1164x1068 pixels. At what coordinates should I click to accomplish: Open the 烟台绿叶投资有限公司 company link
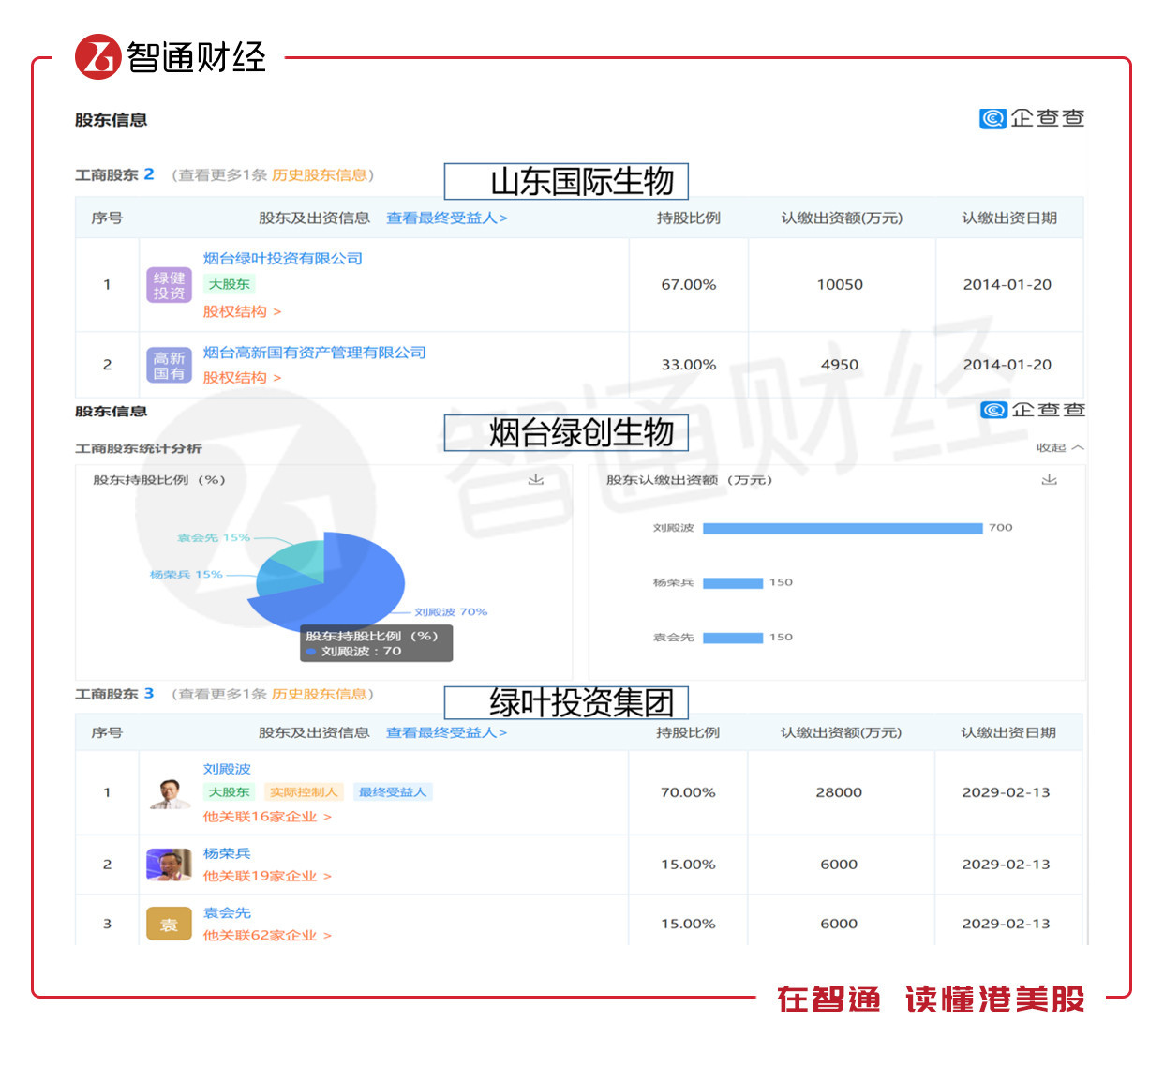tap(283, 258)
